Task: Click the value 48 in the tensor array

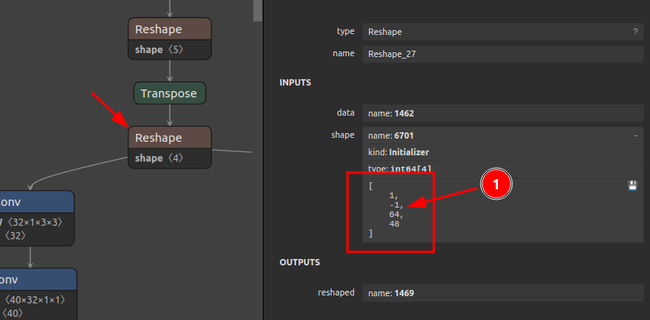Action: (393, 224)
